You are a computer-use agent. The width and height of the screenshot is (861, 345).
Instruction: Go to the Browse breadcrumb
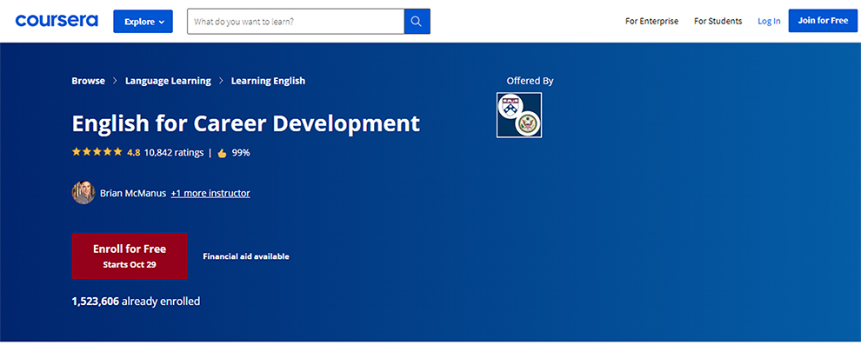tap(88, 81)
